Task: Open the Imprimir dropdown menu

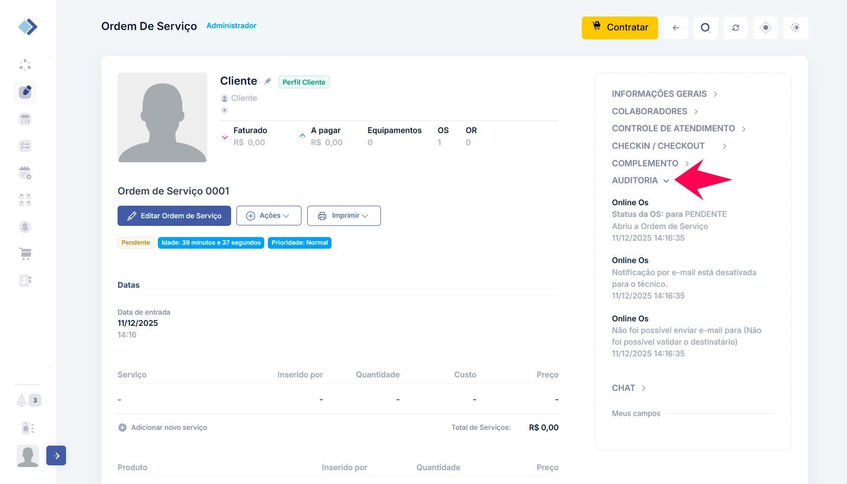Action: (344, 216)
